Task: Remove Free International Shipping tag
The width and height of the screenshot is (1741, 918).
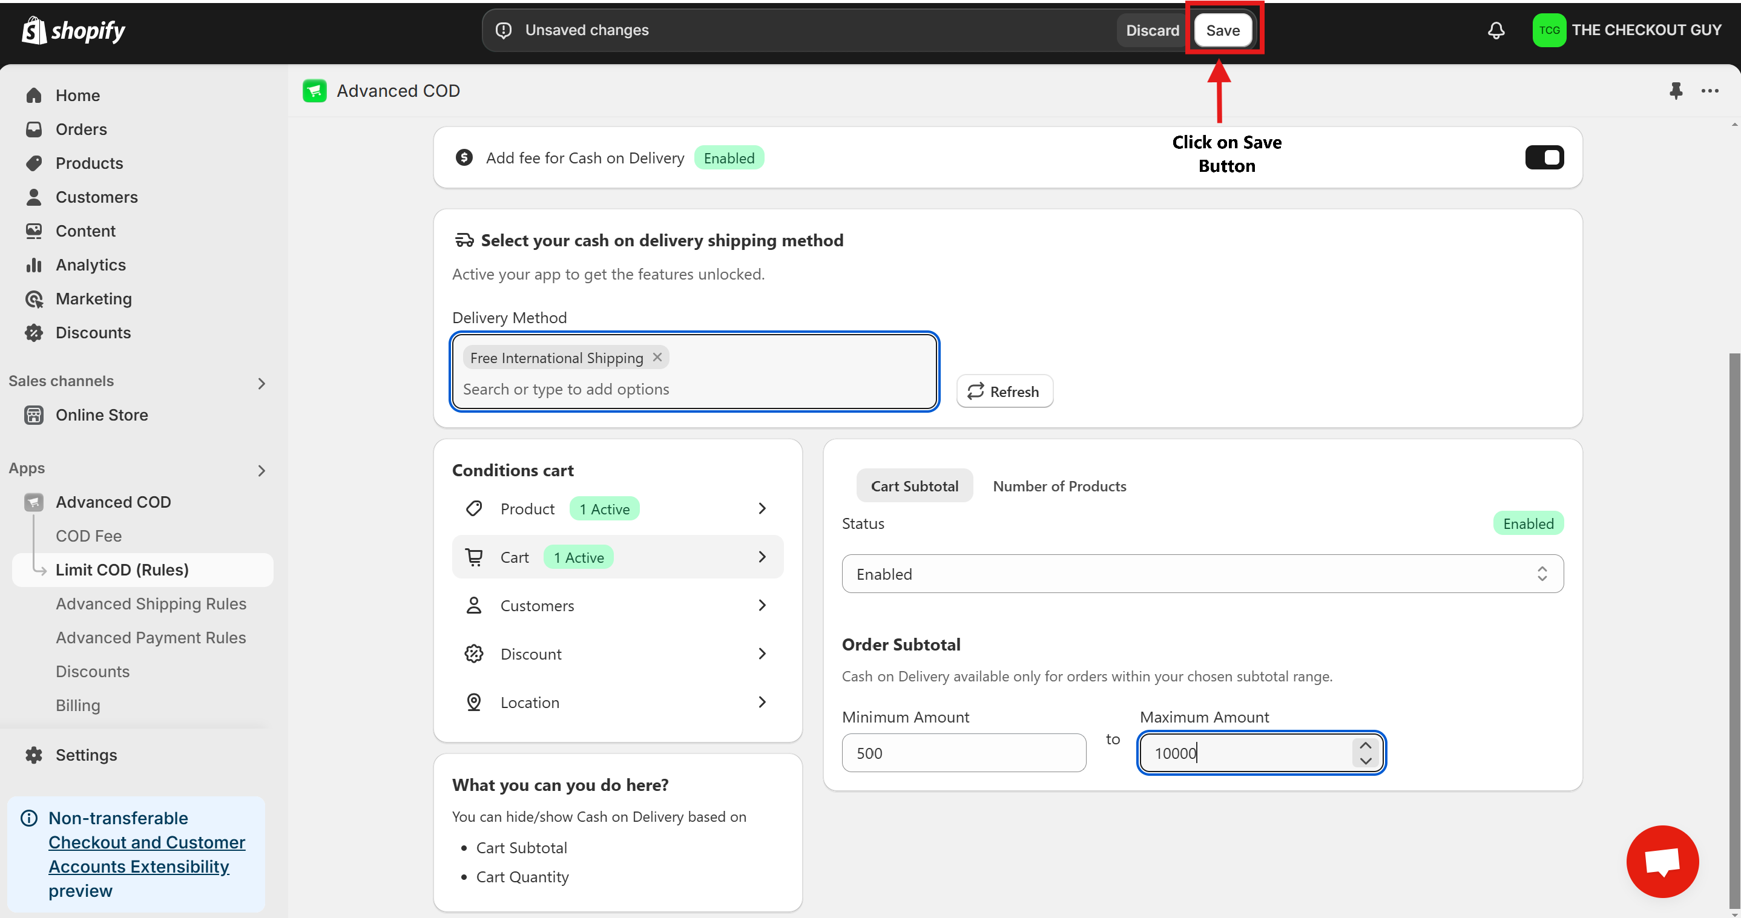Action: pyautogui.click(x=657, y=358)
